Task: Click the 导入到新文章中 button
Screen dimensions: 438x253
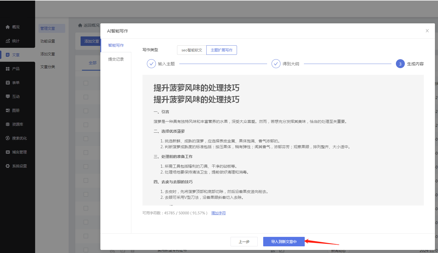Action: (284, 242)
